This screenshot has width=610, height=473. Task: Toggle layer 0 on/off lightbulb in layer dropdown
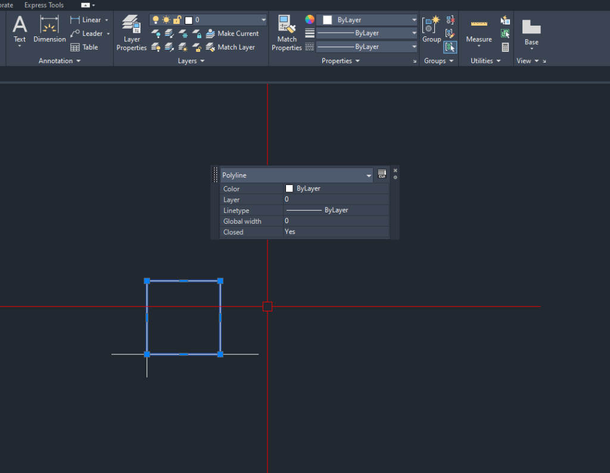(155, 20)
